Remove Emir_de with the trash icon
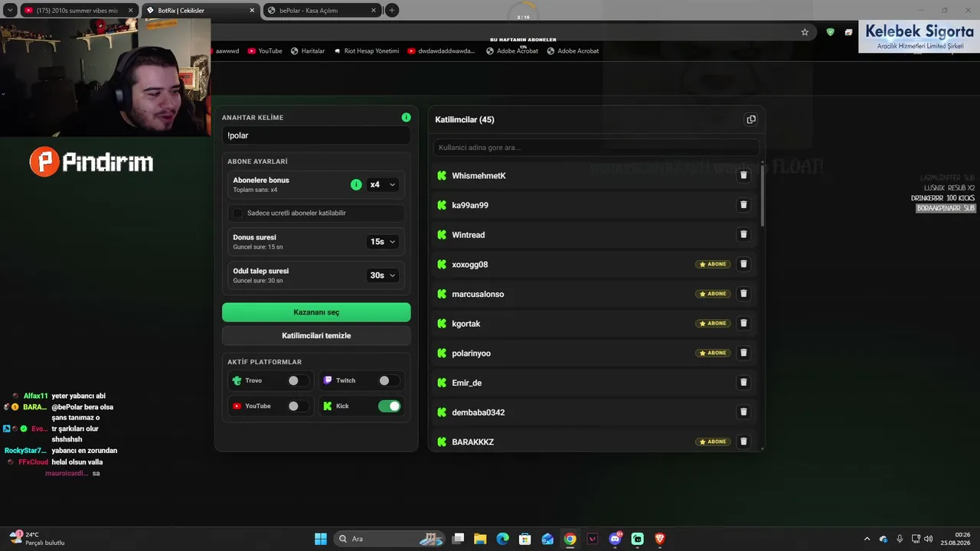Viewport: 980px width, 551px height. click(743, 383)
